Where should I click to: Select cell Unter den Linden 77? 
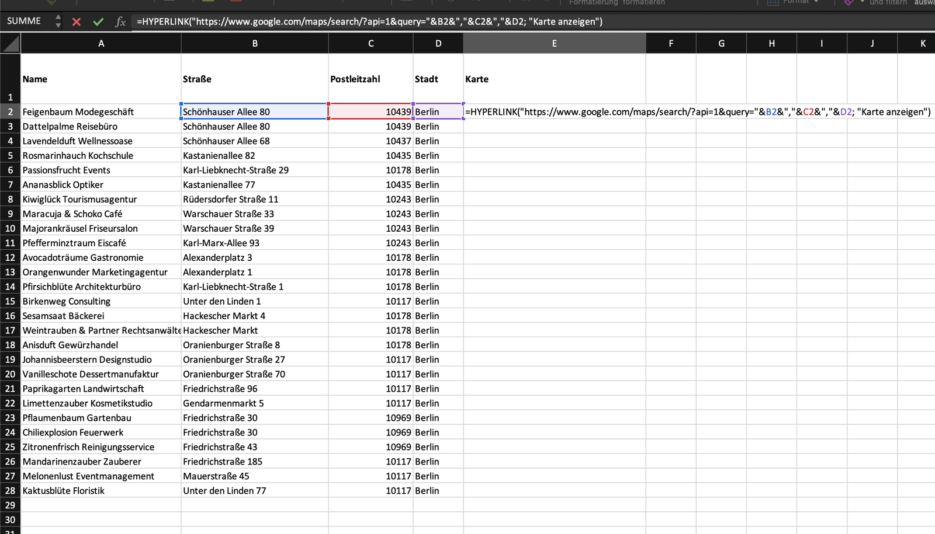pyautogui.click(x=255, y=491)
